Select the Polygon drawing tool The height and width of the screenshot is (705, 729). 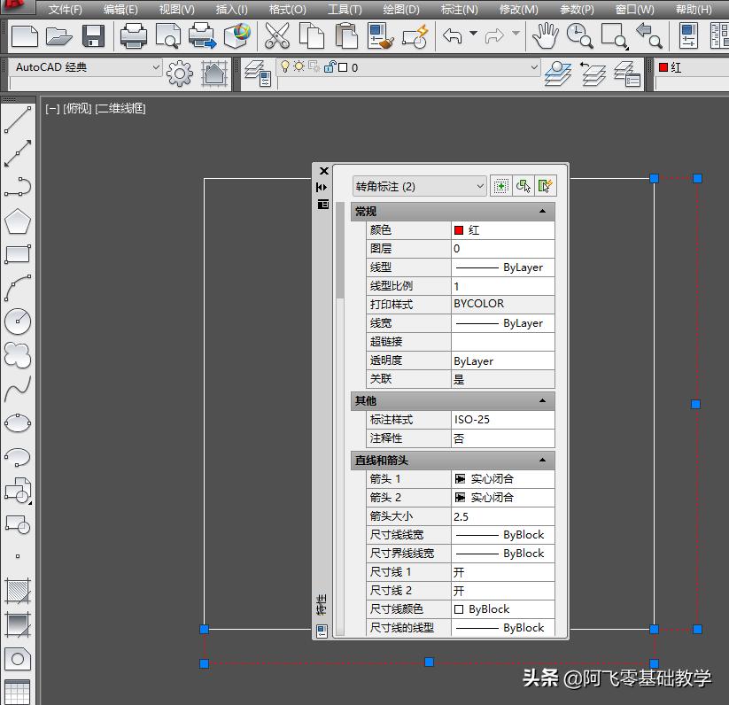18,221
